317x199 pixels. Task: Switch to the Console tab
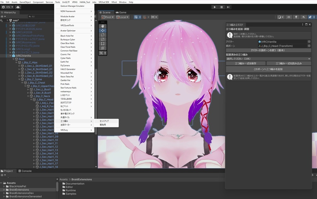[25, 171]
